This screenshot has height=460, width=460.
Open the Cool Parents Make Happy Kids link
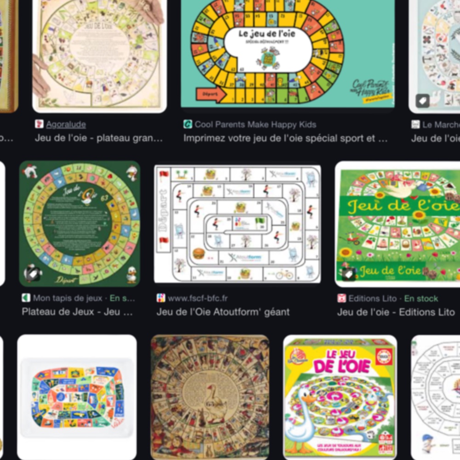pyautogui.click(x=255, y=124)
